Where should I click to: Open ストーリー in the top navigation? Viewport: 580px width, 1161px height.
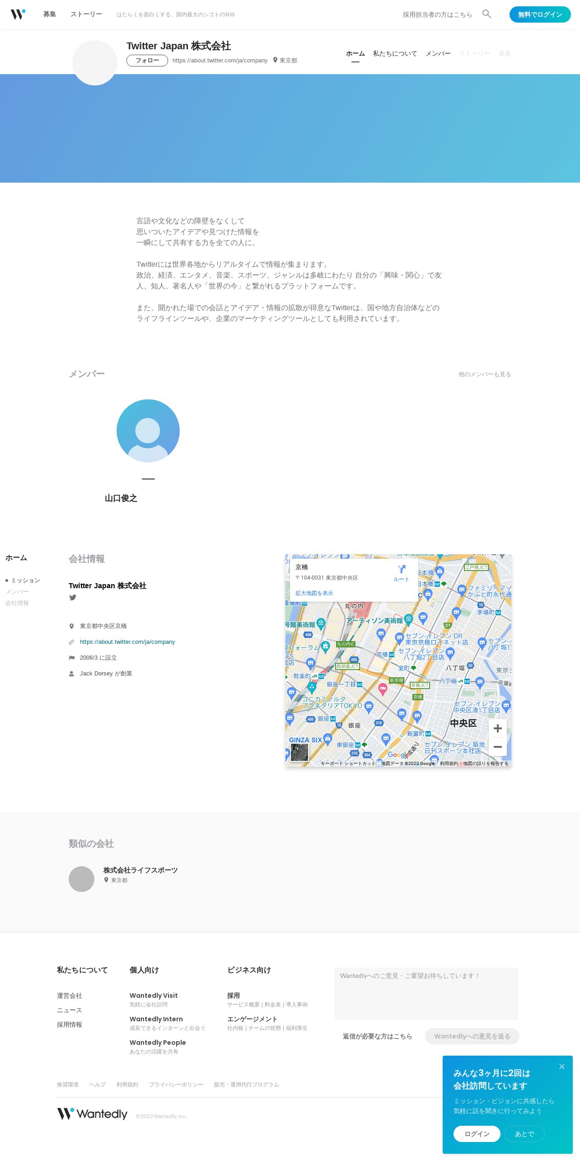pos(86,14)
